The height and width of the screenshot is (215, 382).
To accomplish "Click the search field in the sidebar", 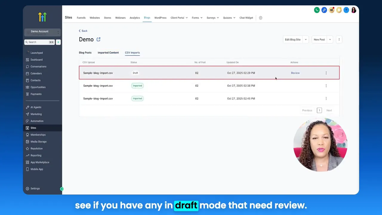I will coord(39,42).
